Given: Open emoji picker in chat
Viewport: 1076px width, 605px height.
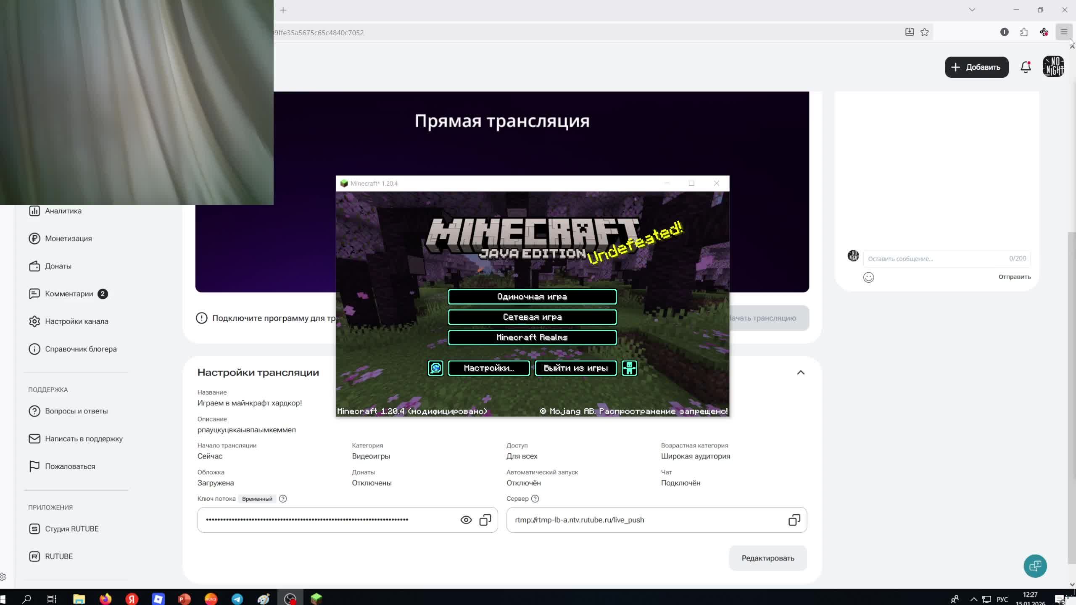Looking at the screenshot, I should pyautogui.click(x=868, y=277).
